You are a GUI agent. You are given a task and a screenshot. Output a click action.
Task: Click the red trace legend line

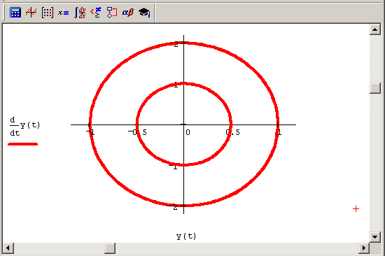point(23,144)
